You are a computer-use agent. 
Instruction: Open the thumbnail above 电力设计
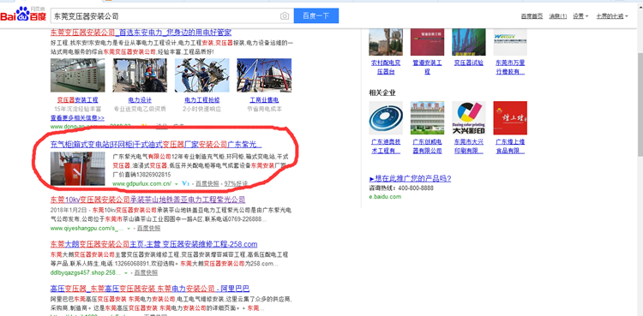tap(140, 75)
